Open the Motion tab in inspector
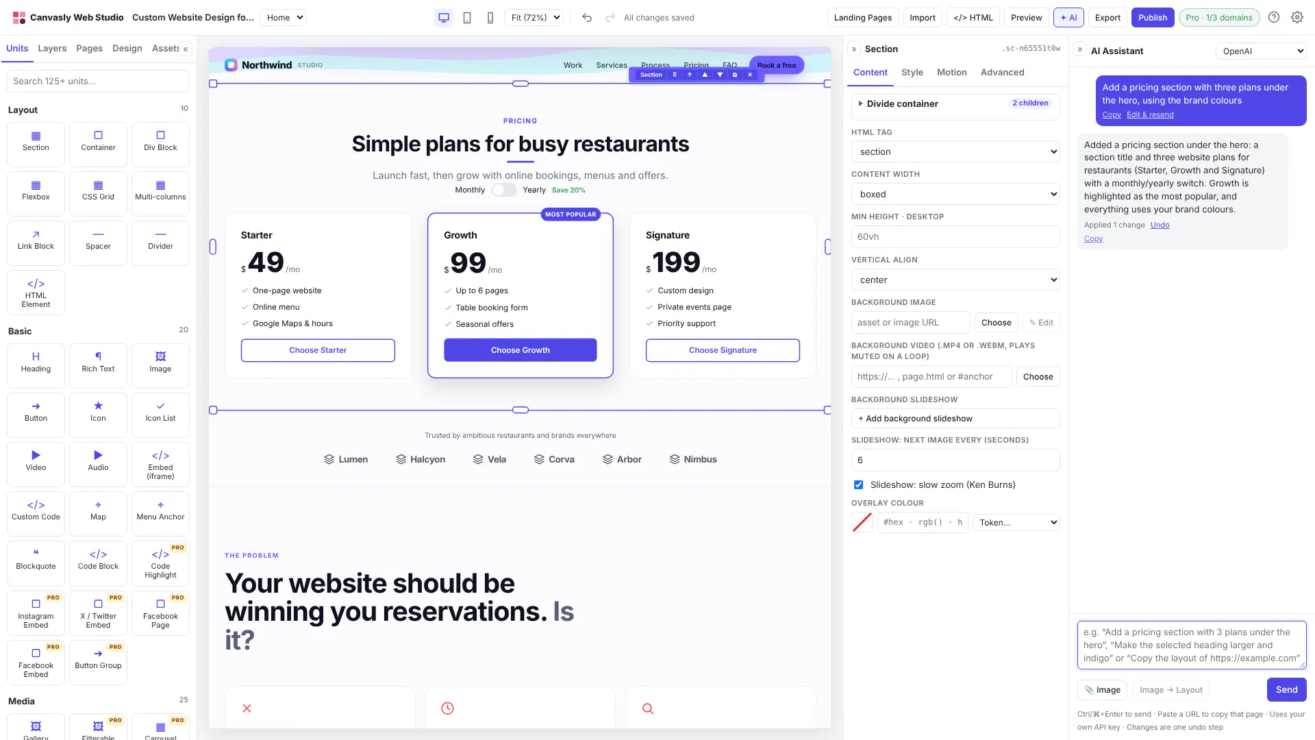 click(x=951, y=73)
